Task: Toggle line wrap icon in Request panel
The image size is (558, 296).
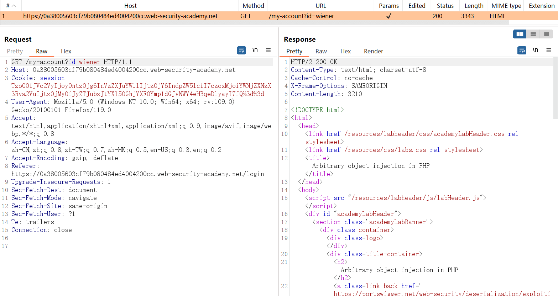Action: click(241, 50)
